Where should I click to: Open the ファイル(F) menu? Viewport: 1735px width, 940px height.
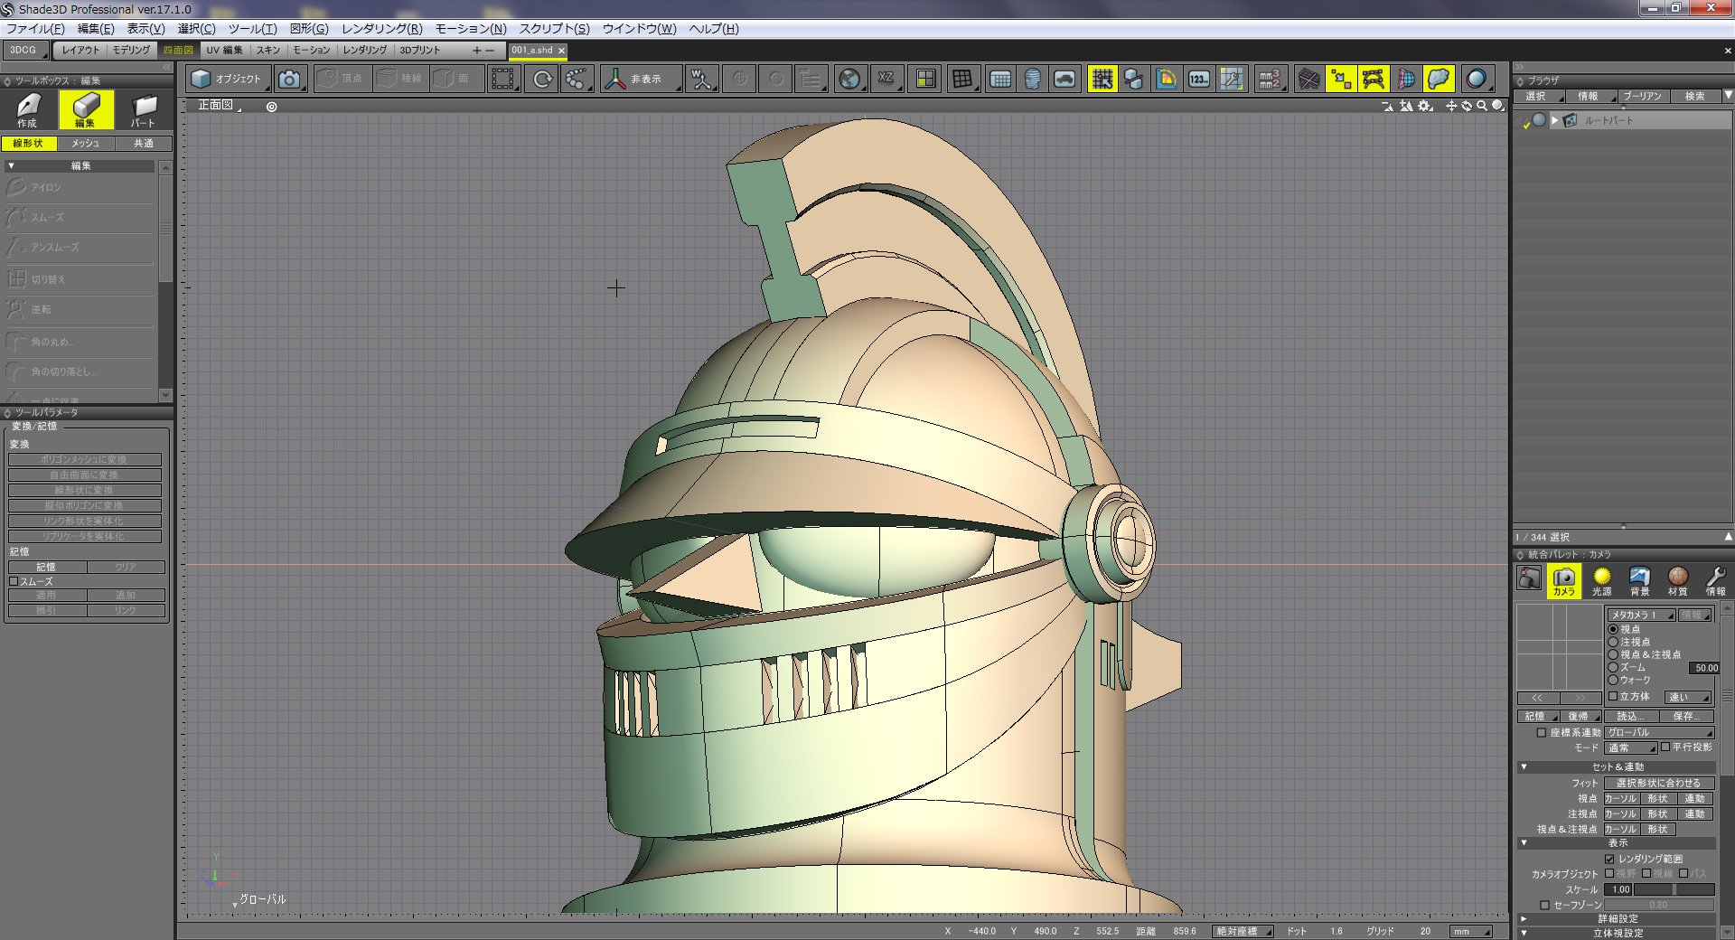coord(35,29)
